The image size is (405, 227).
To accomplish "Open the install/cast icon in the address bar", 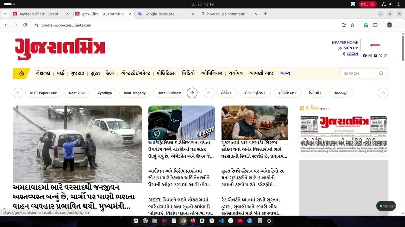I will click(344, 25).
